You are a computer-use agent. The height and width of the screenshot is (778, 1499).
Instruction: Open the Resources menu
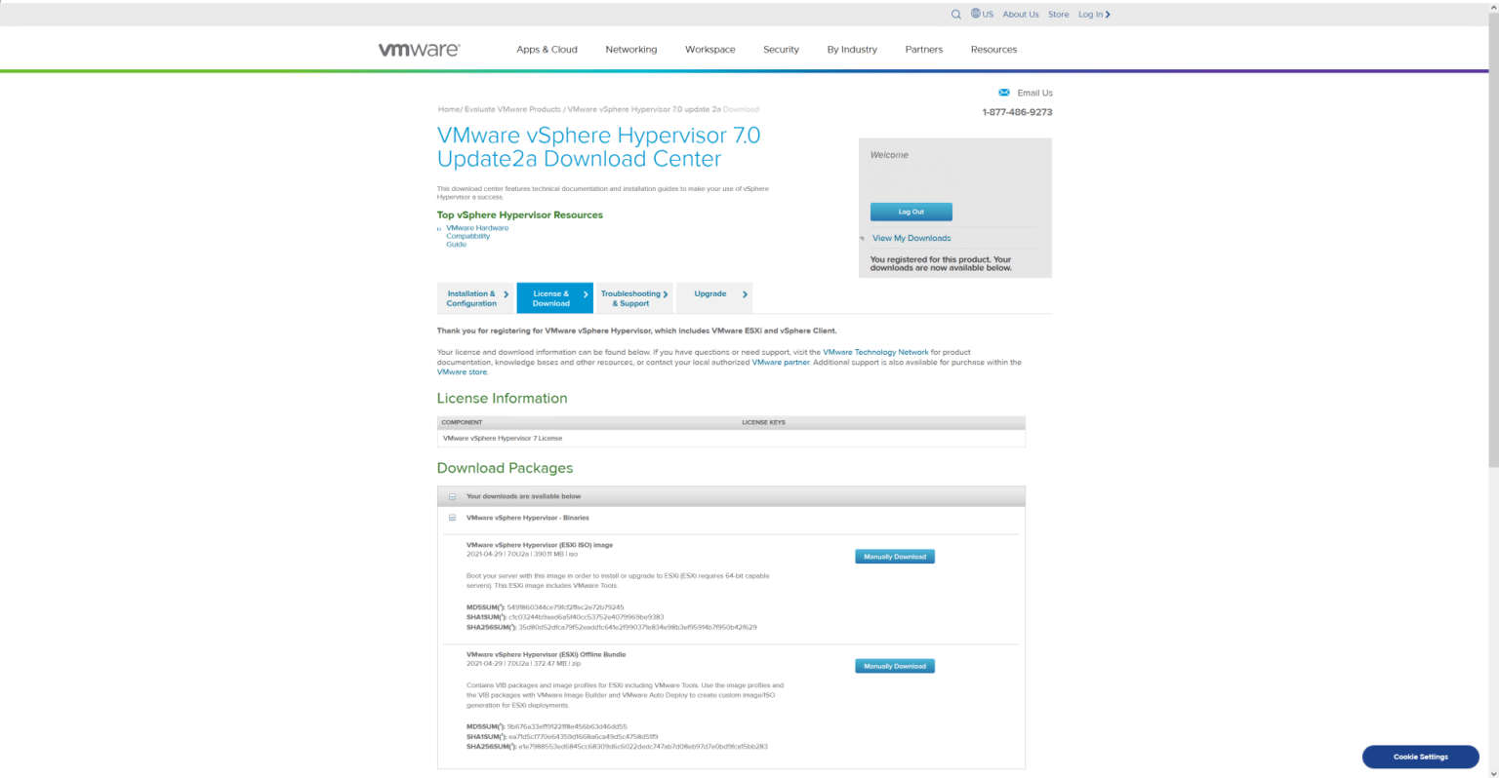point(993,49)
